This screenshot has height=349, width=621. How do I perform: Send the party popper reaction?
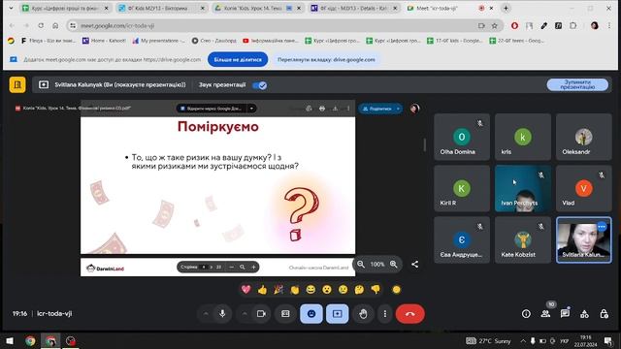(278, 290)
